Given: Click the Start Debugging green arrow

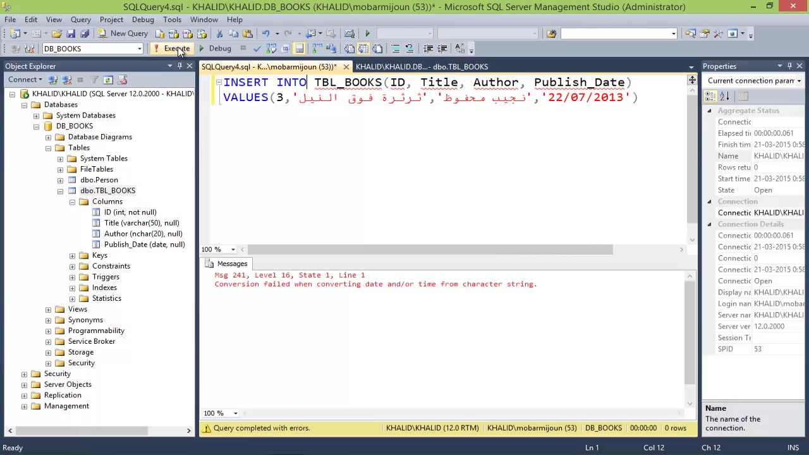Looking at the screenshot, I should click(367, 33).
